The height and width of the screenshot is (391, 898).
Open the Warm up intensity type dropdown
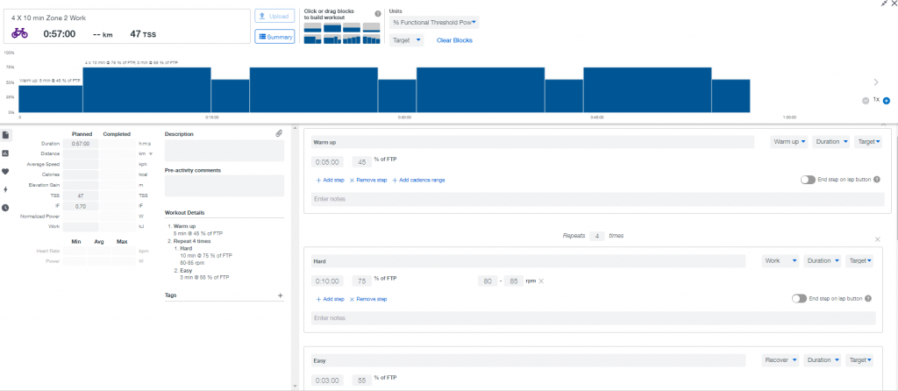[x=789, y=142]
